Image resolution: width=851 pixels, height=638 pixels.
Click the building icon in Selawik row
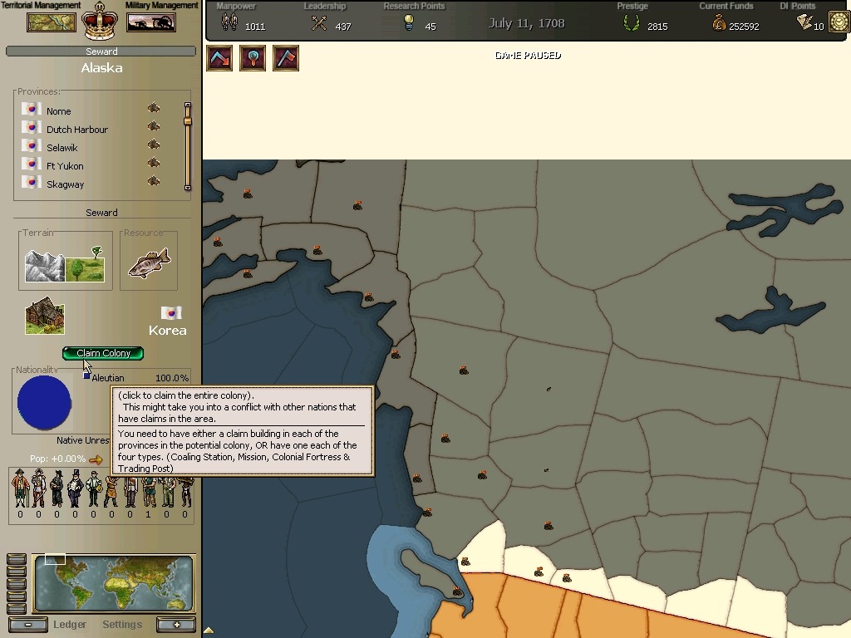coord(154,145)
